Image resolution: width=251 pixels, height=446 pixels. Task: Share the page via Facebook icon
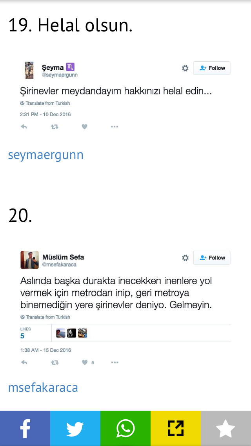click(25, 428)
